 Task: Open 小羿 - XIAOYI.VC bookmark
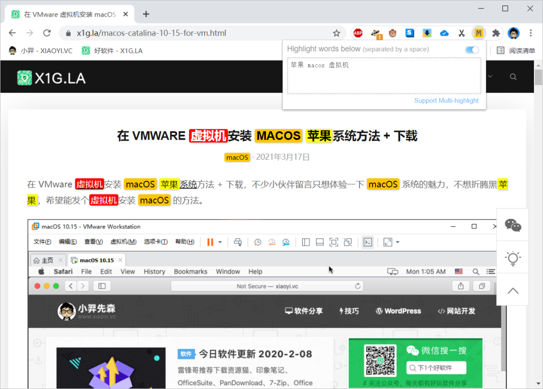pos(41,51)
